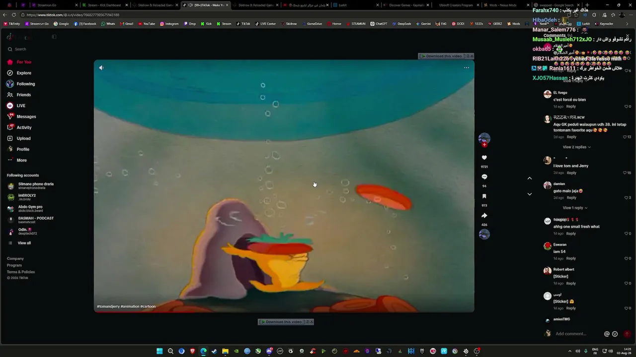Go back with the browser back arrow
The height and width of the screenshot is (357, 636).
[5, 15]
